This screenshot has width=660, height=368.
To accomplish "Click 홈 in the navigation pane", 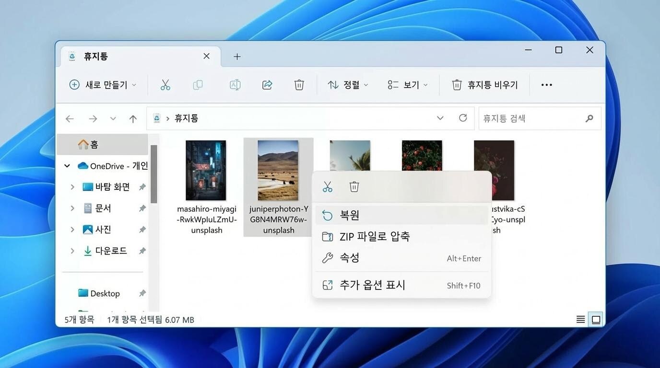I will click(102, 144).
